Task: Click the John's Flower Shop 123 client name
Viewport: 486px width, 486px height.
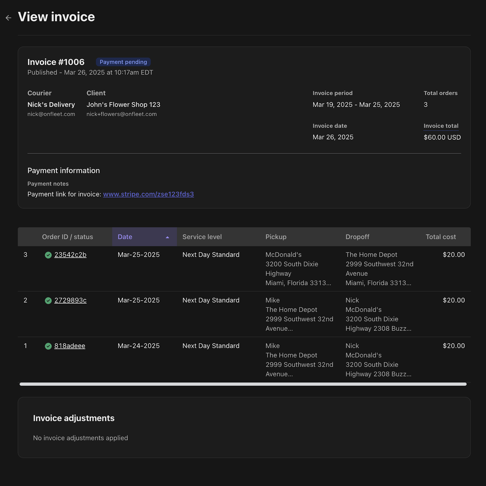Action: pyautogui.click(x=123, y=104)
